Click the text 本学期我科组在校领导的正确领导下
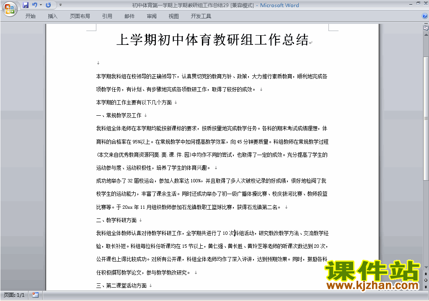This screenshot has width=429, height=301. pos(136,76)
